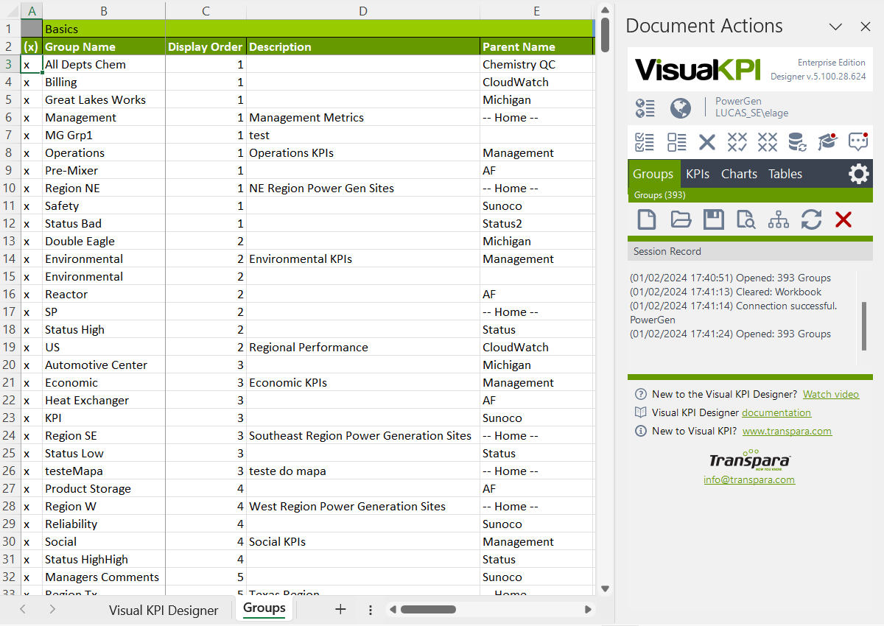
Task: Select the Visual KPI Designer sheet tab
Action: pyautogui.click(x=164, y=610)
